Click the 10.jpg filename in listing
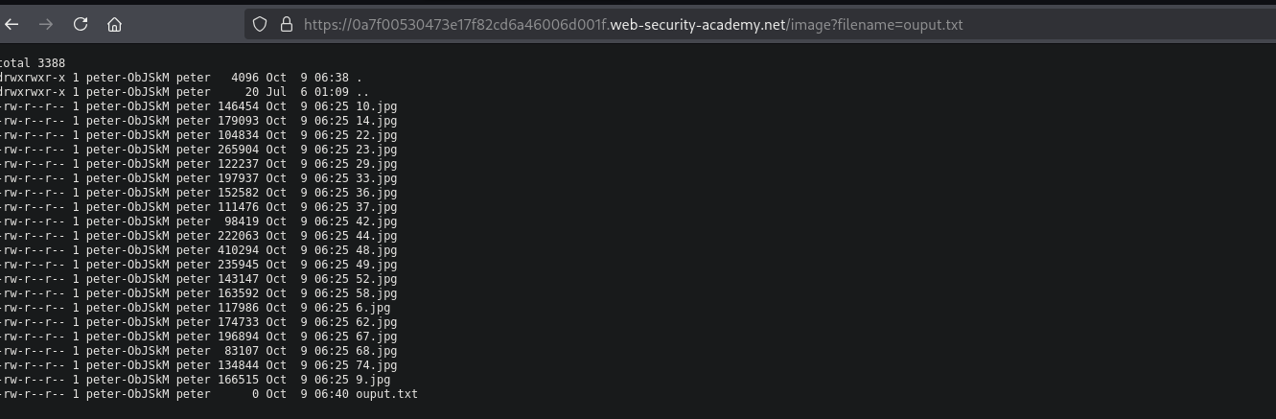 376,106
